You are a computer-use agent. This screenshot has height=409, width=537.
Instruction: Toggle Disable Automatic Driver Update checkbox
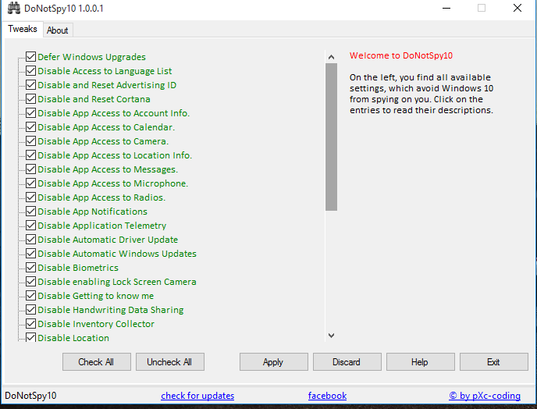tap(30, 239)
